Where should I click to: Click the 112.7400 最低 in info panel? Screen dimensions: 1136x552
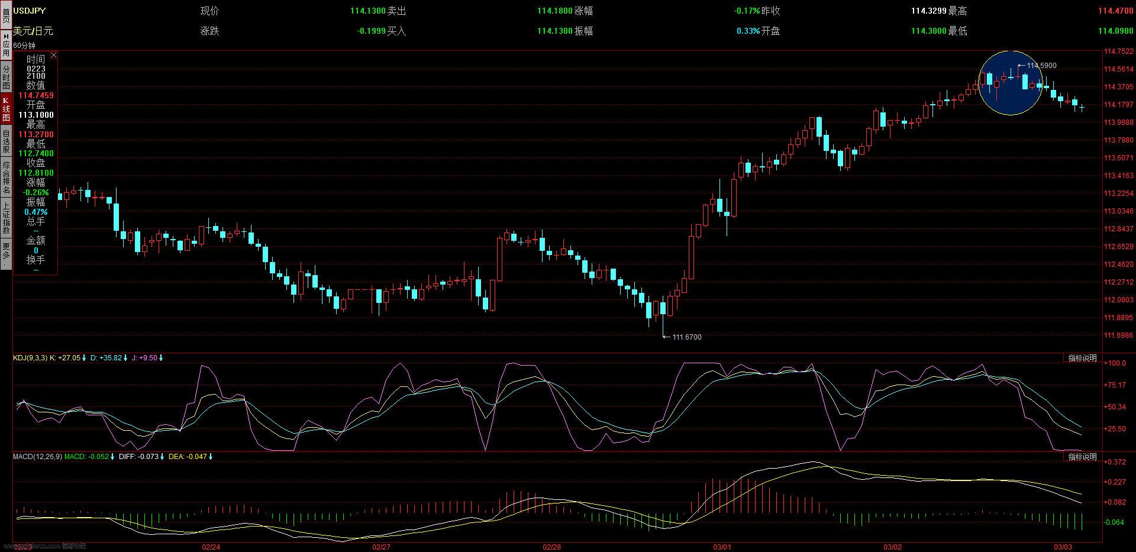35,153
